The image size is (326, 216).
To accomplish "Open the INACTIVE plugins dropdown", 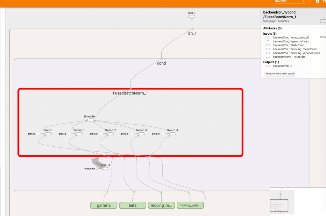I will 290,2.
